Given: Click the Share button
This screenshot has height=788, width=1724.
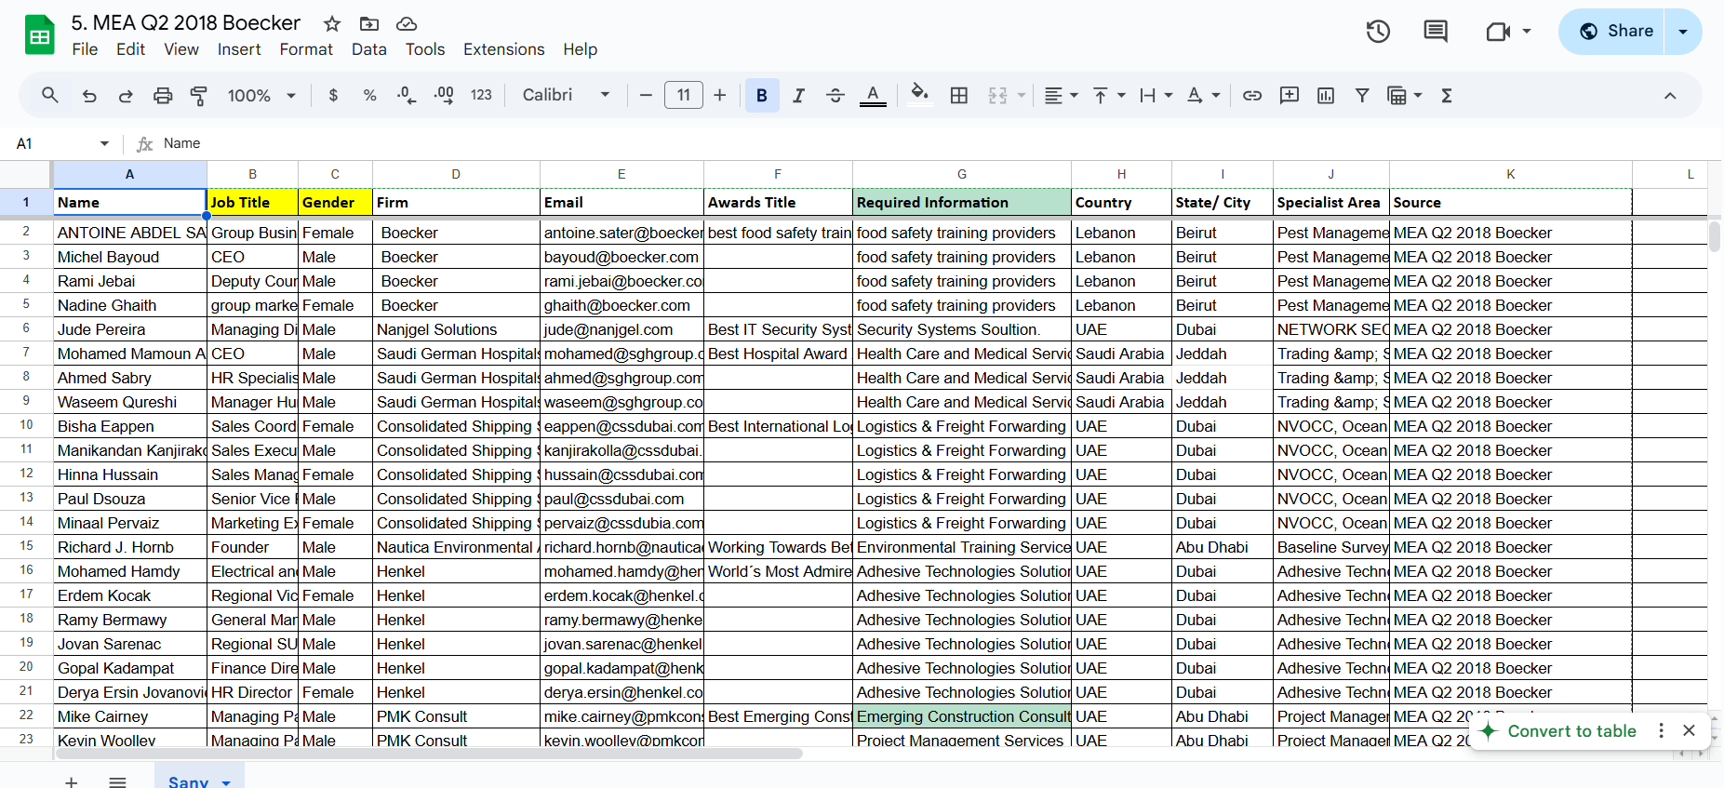Looking at the screenshot, I should pyautogui.click(x=1611, y=32).
